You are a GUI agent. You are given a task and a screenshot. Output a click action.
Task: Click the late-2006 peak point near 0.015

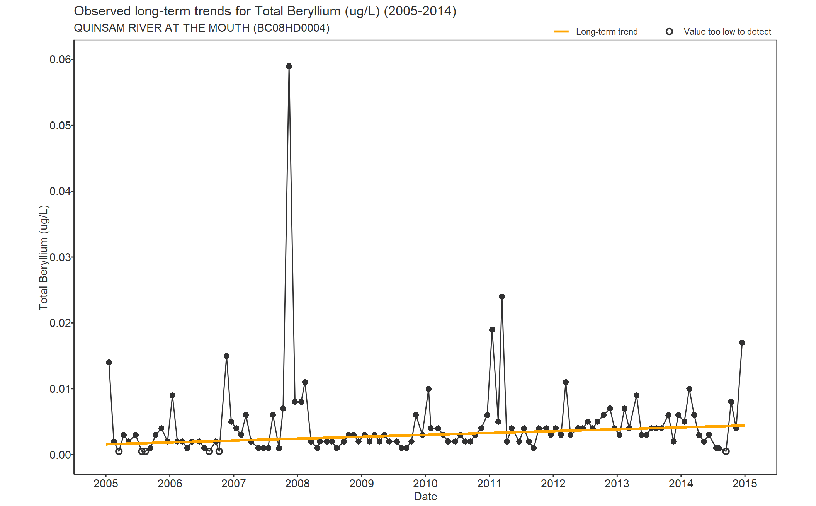226,356
